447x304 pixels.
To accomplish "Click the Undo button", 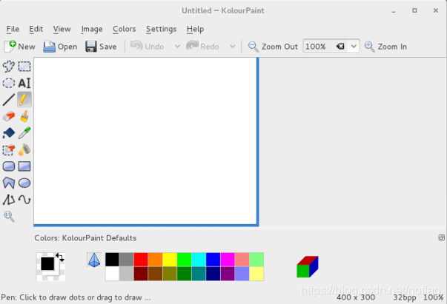I will 147,47.
